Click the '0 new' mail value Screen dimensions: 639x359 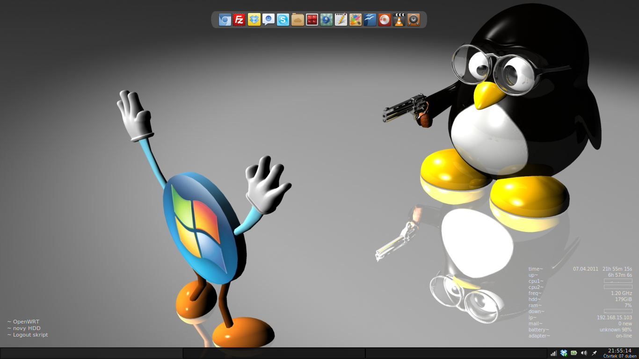coord(625,323)
